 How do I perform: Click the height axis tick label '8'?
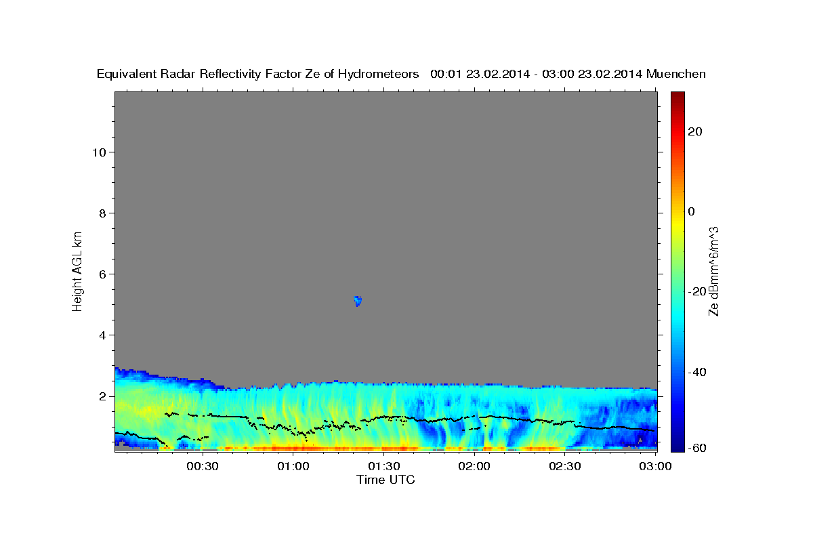103,213
